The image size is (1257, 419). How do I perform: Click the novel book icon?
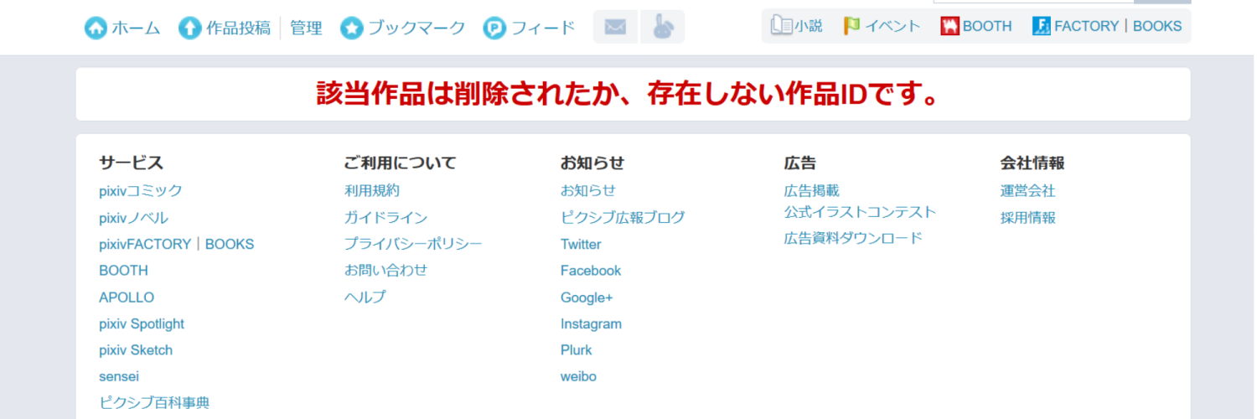(x=781, y=26)
